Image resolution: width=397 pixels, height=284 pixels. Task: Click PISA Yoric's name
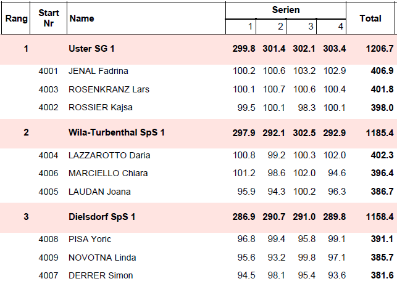(x=90, y=239)
